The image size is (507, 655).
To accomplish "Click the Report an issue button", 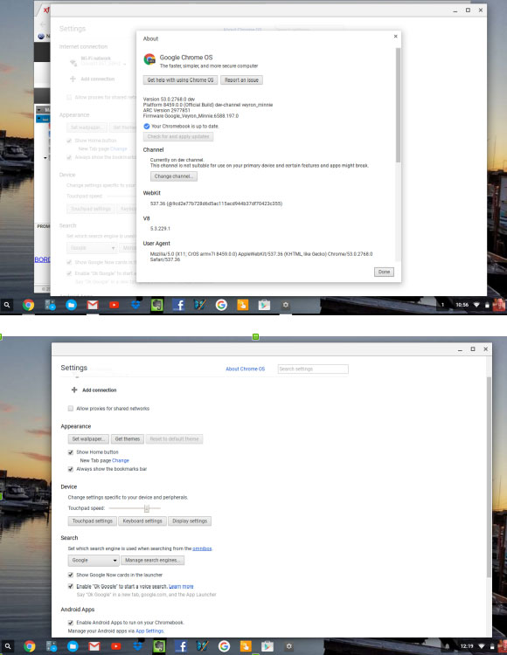I will tap(241, 79).
